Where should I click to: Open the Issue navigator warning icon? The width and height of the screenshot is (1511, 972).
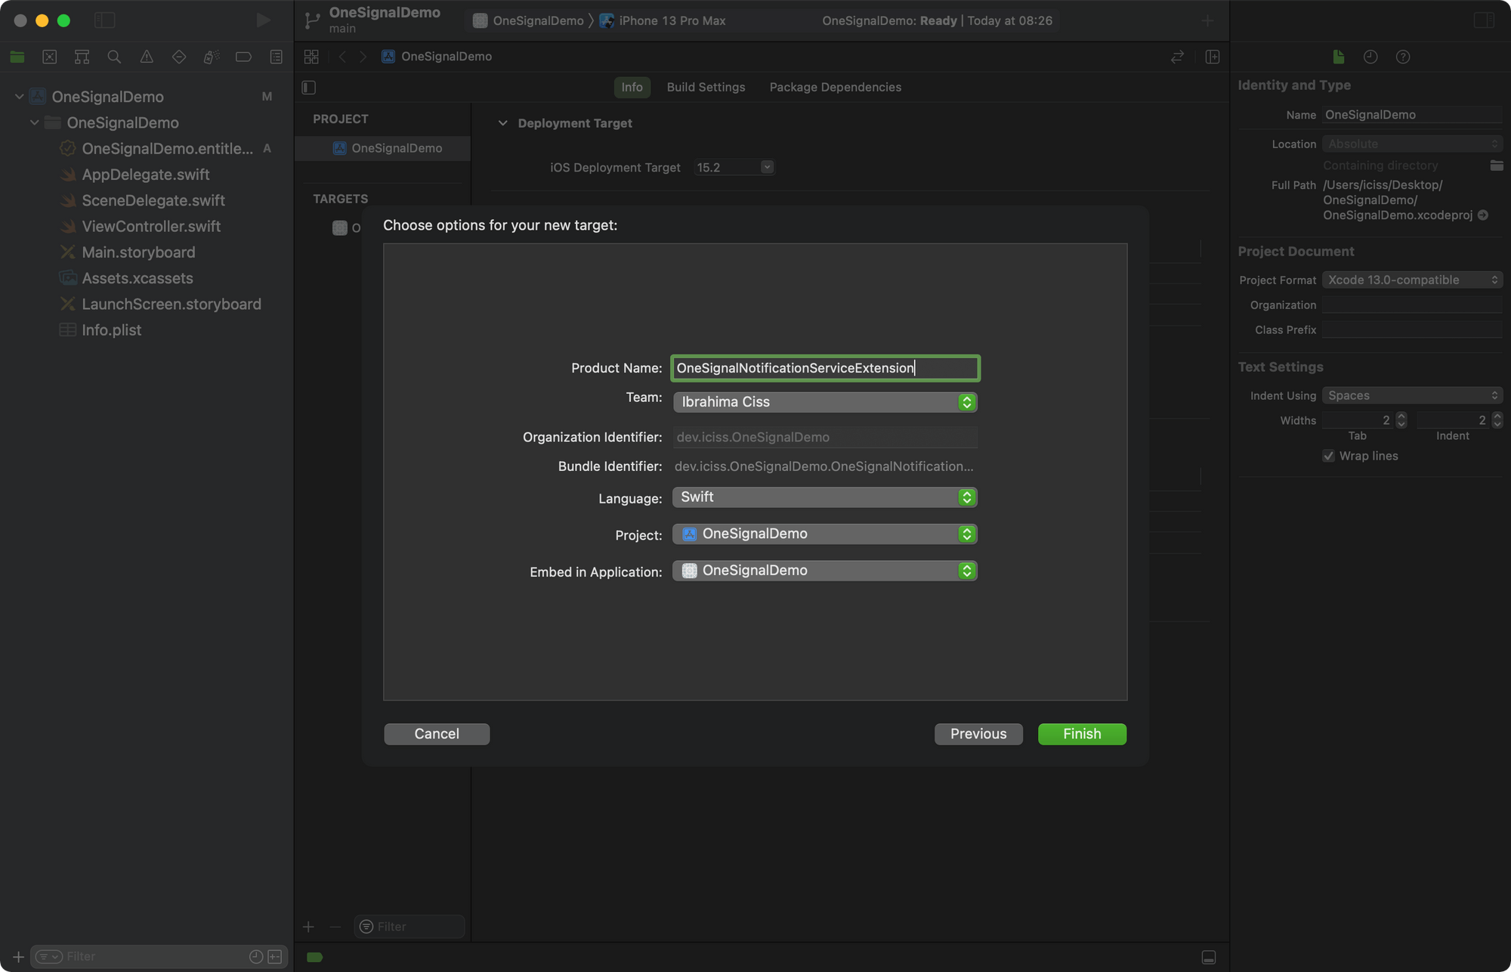coord(147,57)
